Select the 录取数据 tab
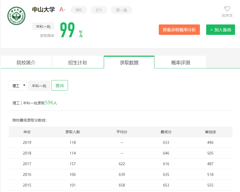This screenshot has height=192, width=240. click(x=129, y=62)
